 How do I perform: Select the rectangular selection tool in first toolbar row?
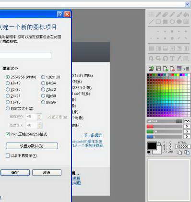pos(151,14)
